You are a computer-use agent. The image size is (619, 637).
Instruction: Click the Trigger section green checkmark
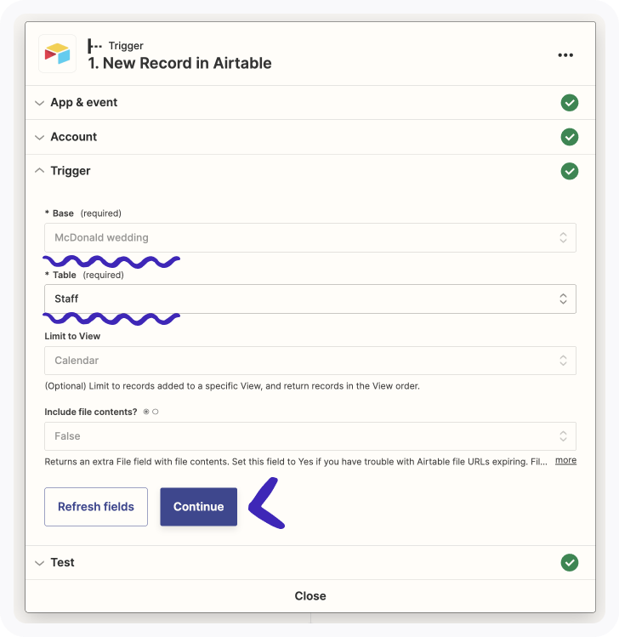(x=569, y=171)
